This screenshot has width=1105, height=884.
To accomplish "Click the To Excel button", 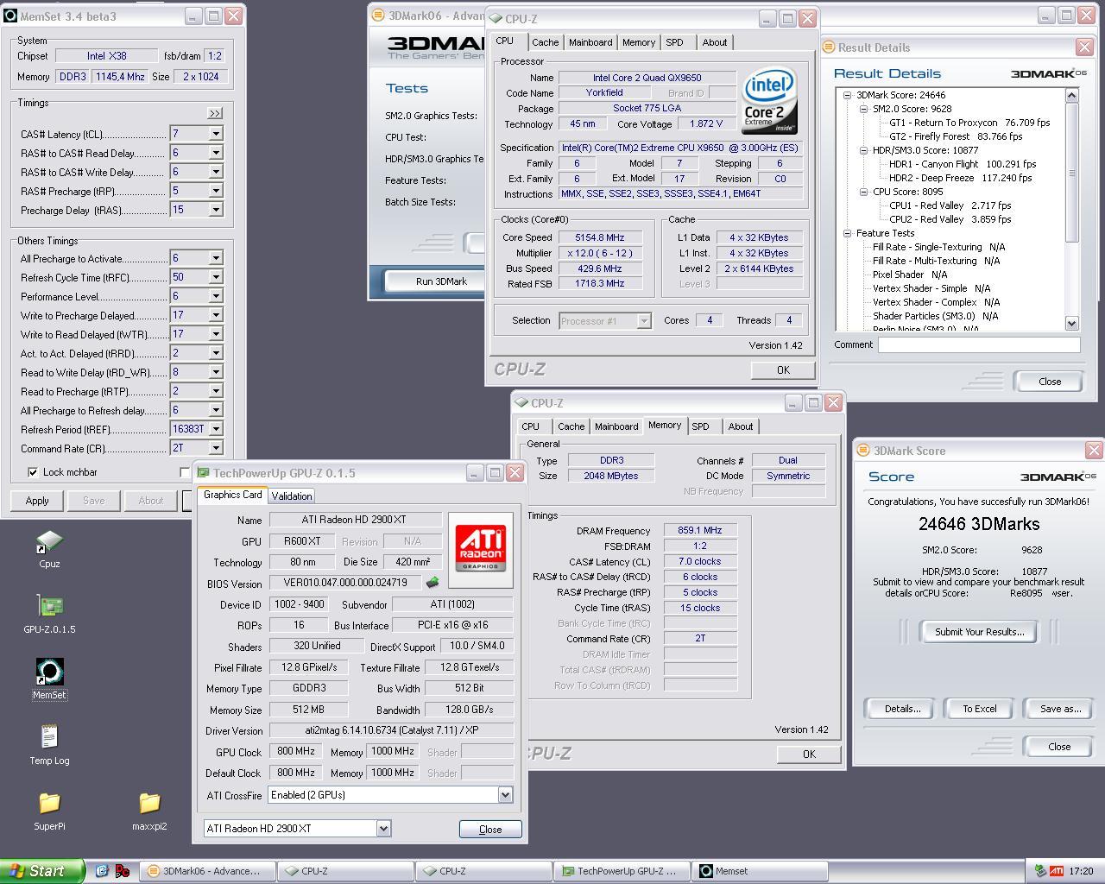I will [x=980, y=709].
